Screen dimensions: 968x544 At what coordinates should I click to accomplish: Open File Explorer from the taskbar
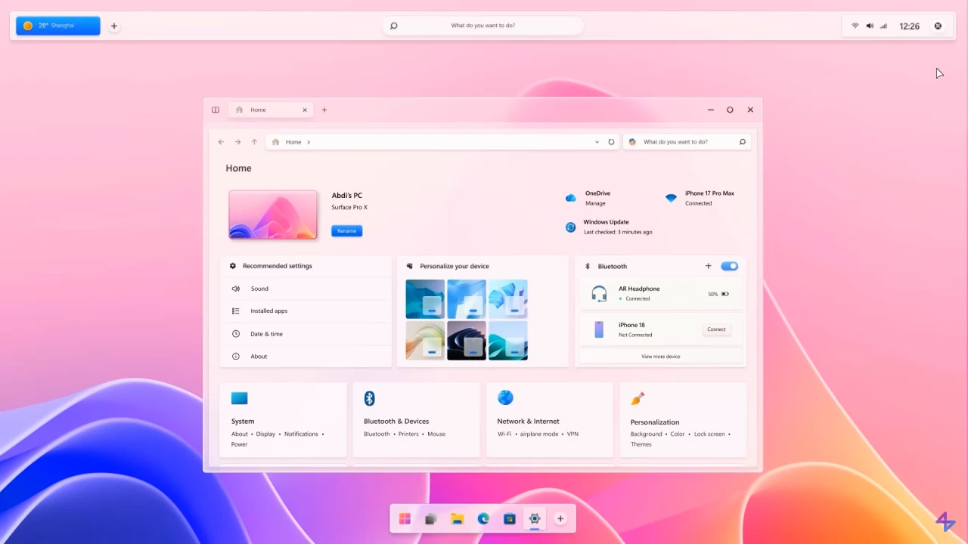click(457, 518)
